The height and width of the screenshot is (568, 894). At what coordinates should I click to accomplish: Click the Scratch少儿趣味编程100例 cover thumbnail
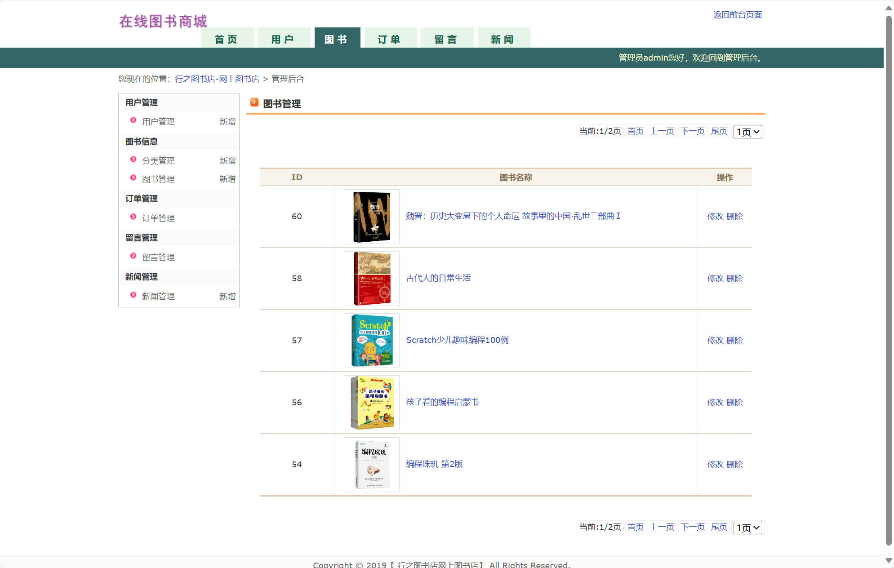click(372, 340)
